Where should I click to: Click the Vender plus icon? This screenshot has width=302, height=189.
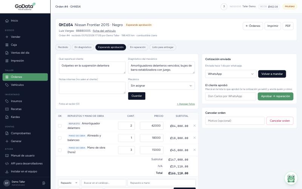pos(7,37)
